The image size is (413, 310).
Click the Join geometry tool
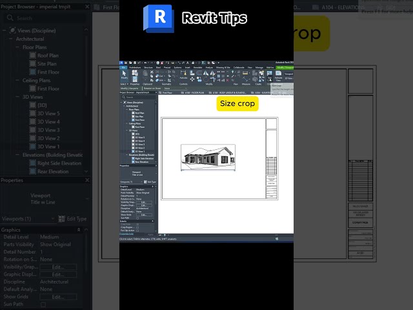(160, 80)
